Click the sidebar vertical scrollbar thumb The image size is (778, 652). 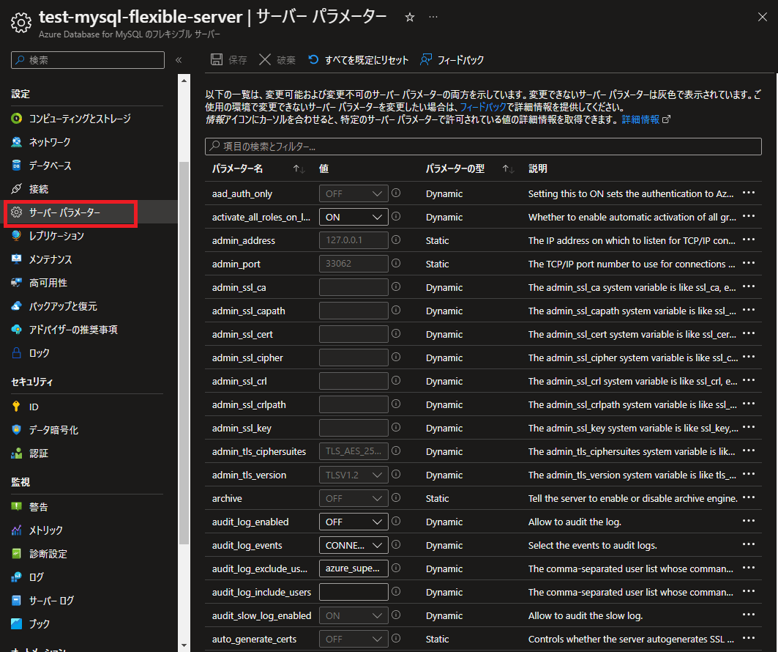pos(184,353)
